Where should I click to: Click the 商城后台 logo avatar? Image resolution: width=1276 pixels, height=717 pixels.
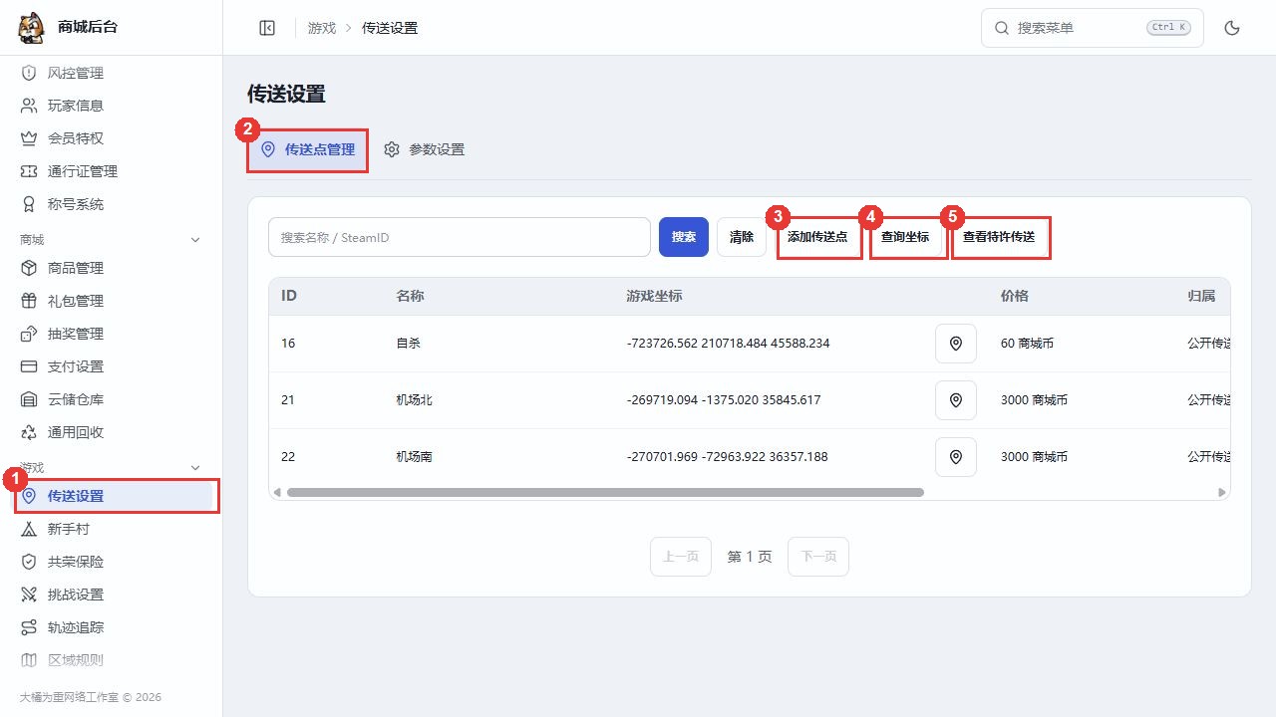click(x=31, y=28)
